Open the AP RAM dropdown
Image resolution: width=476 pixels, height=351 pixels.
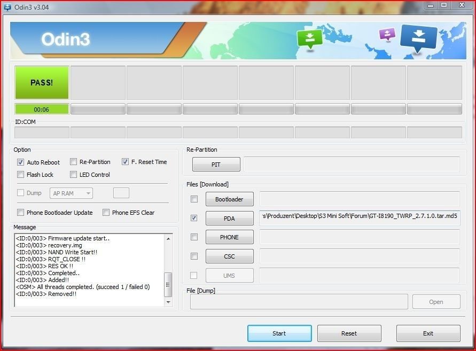pos(72,193)
